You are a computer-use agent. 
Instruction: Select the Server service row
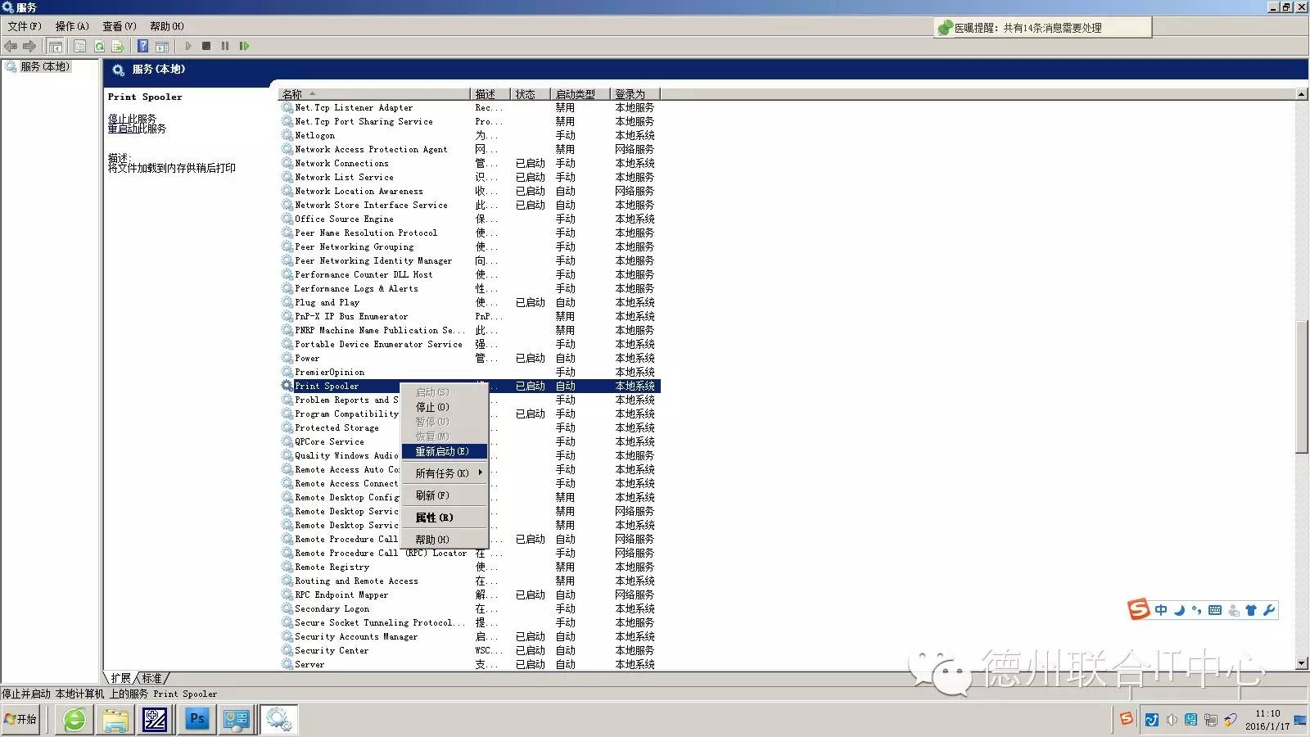tap(470, 664)
